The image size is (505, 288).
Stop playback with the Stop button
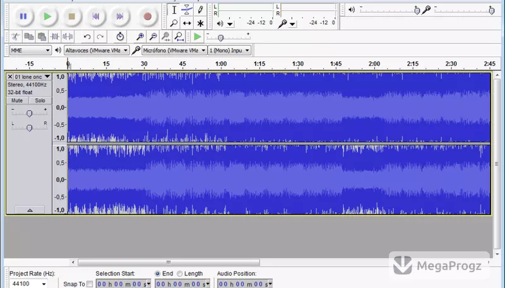(71, 16)
